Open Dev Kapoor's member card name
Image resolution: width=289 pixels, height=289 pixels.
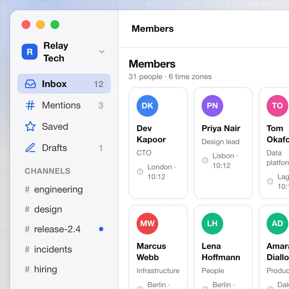[x=151, y=134]
